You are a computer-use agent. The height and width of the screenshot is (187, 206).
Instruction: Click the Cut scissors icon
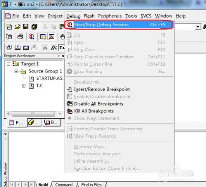click(x=45, y=27)
